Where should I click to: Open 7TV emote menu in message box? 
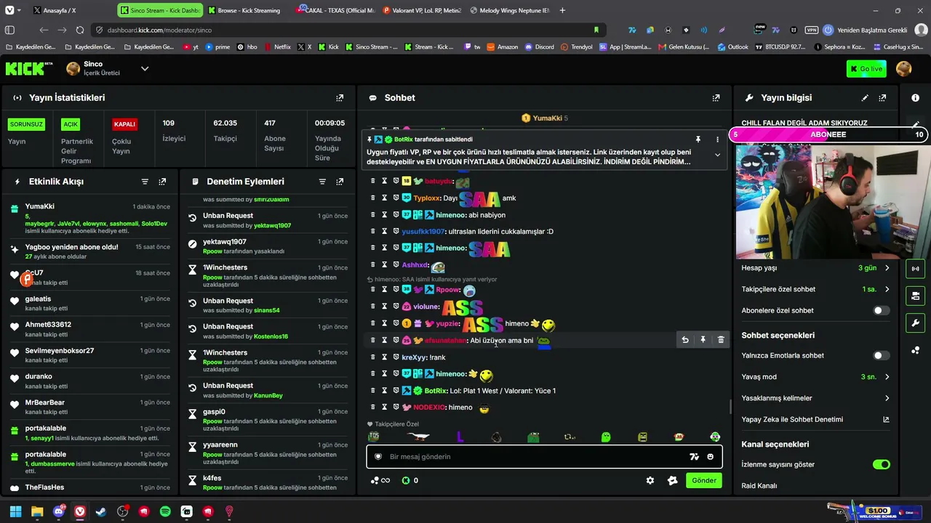694,457
